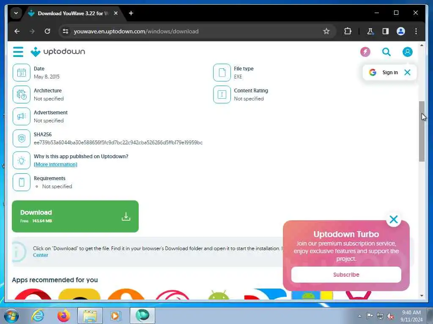Close the Download YouWave tab
433x324 pixels.
[x=116, y=13]
